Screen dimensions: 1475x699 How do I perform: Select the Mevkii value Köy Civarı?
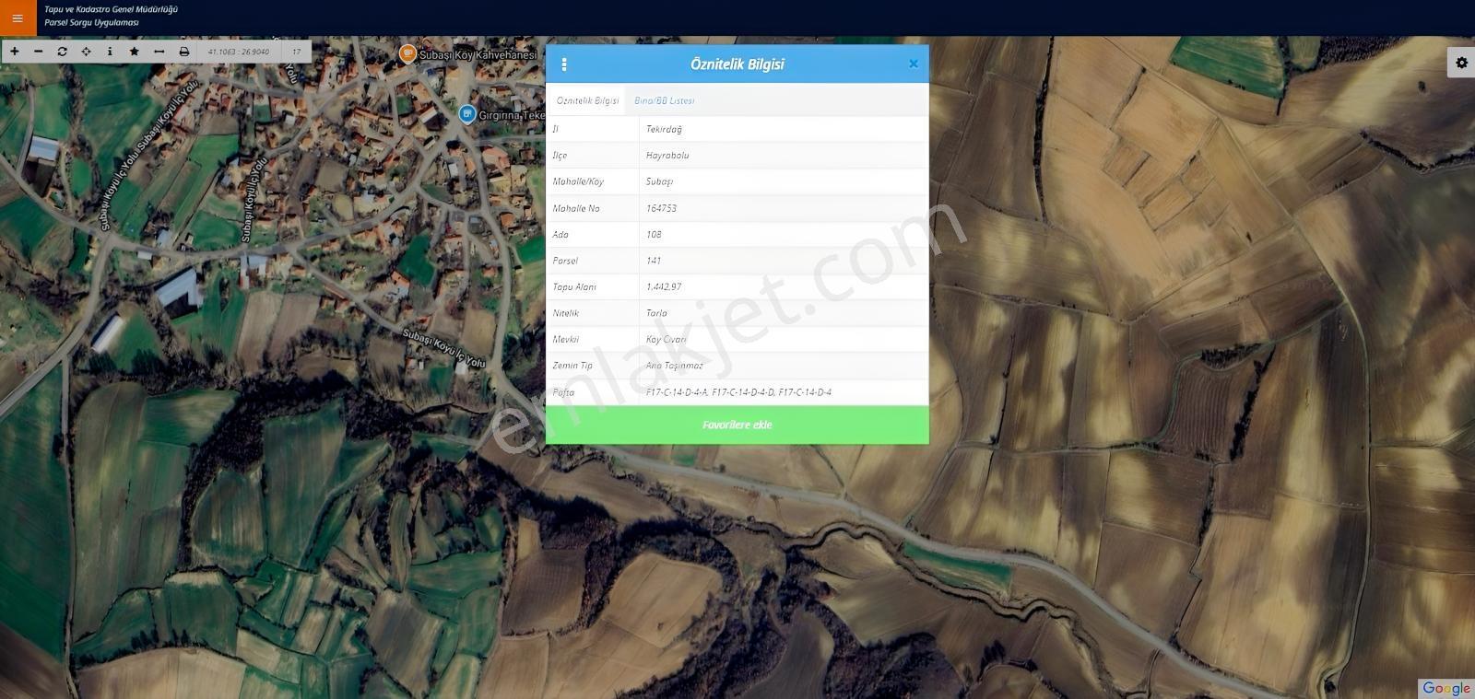(666, 339)
